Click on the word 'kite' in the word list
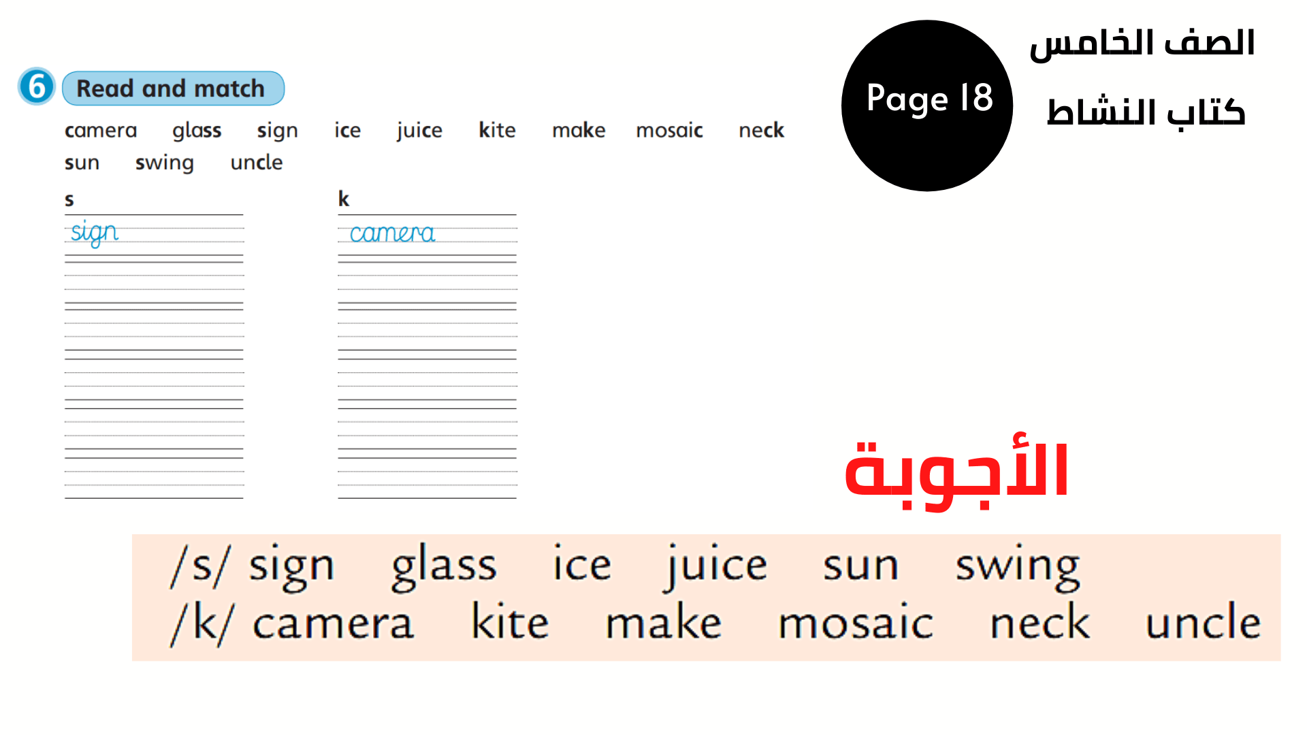This screenshot has width=1307, height=735. [496, 129]
